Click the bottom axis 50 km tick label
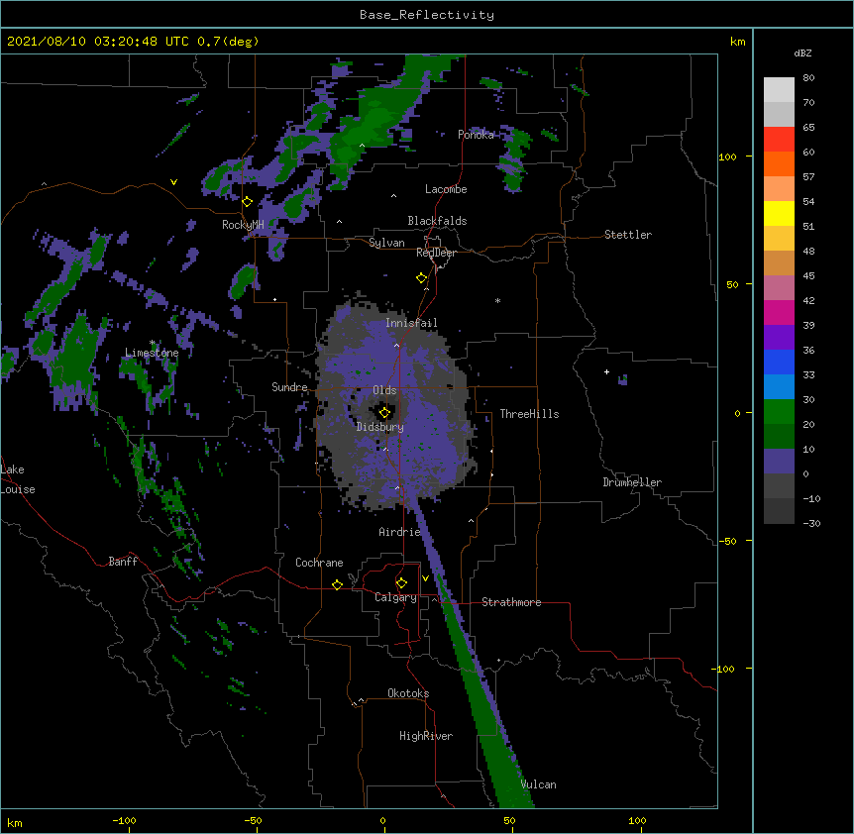This screenshot has height=834, width=854. 509,820
